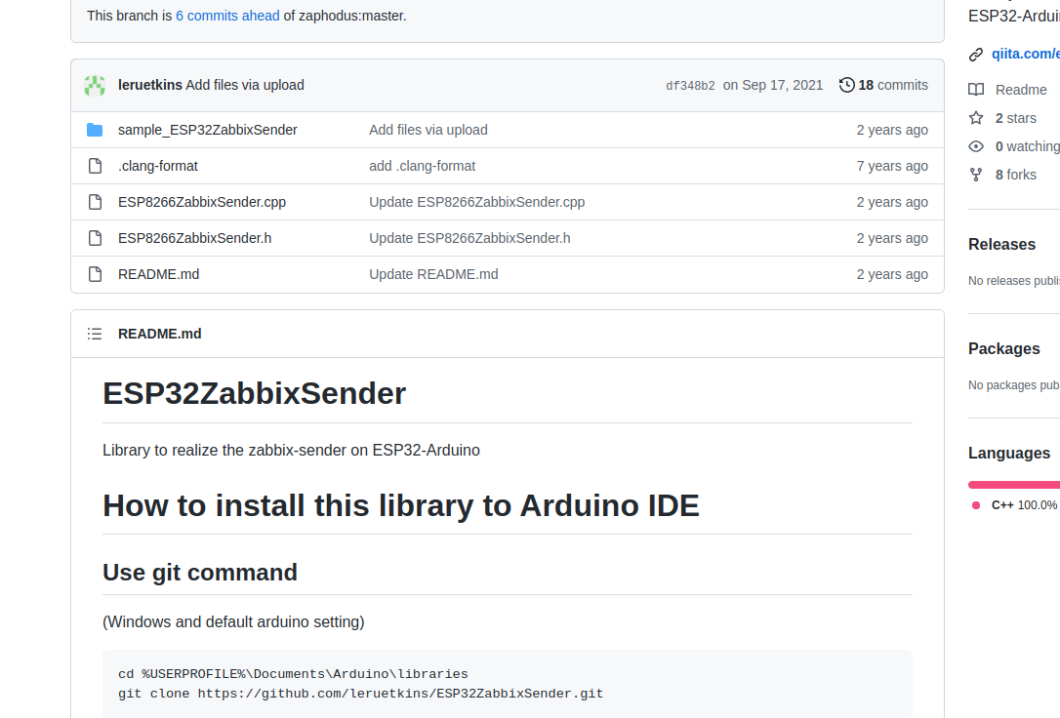Click the git clone command line
Screen dimensions: 1060x718
360,694
